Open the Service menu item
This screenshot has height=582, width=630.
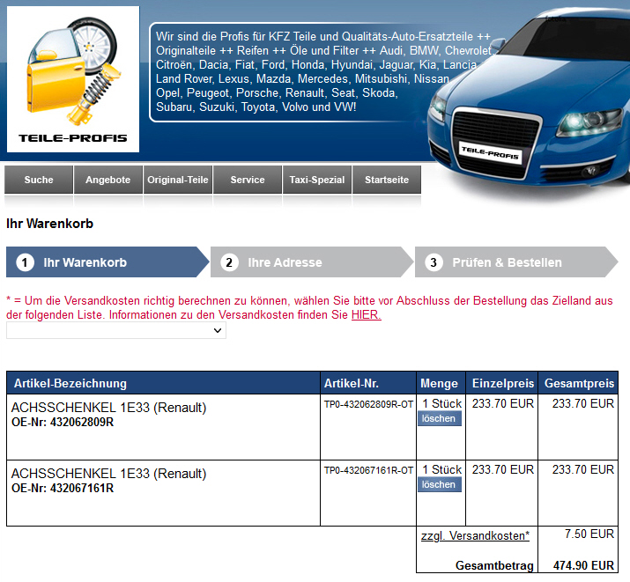(x=248, y=180)
